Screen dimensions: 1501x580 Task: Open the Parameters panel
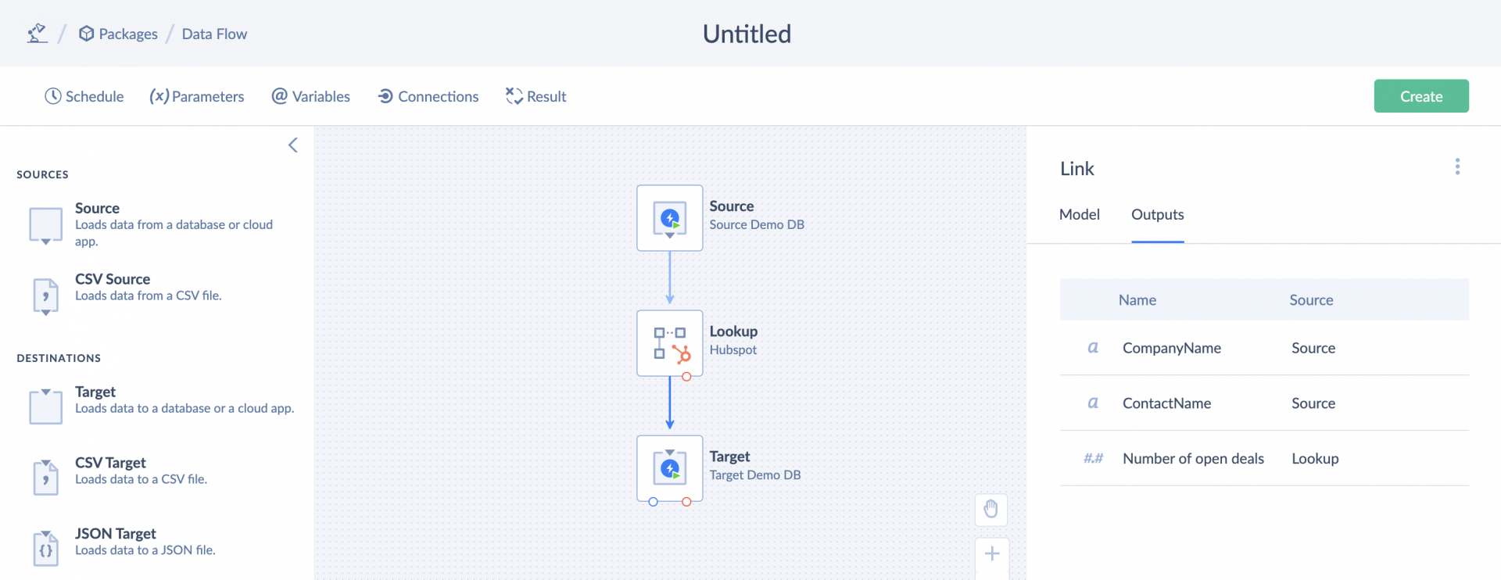[197, 96]
